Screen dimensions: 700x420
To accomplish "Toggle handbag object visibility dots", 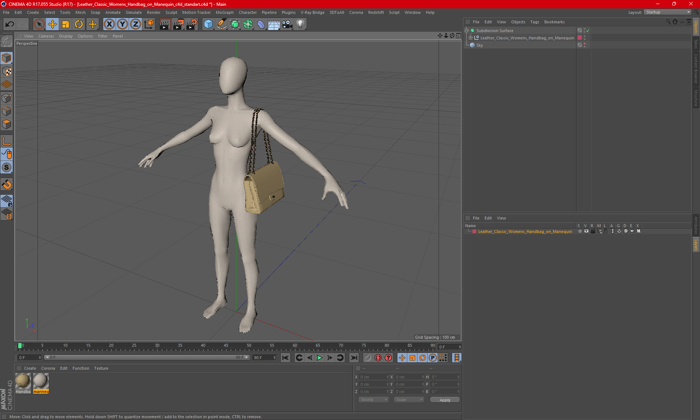I will [x=585, y=38].
